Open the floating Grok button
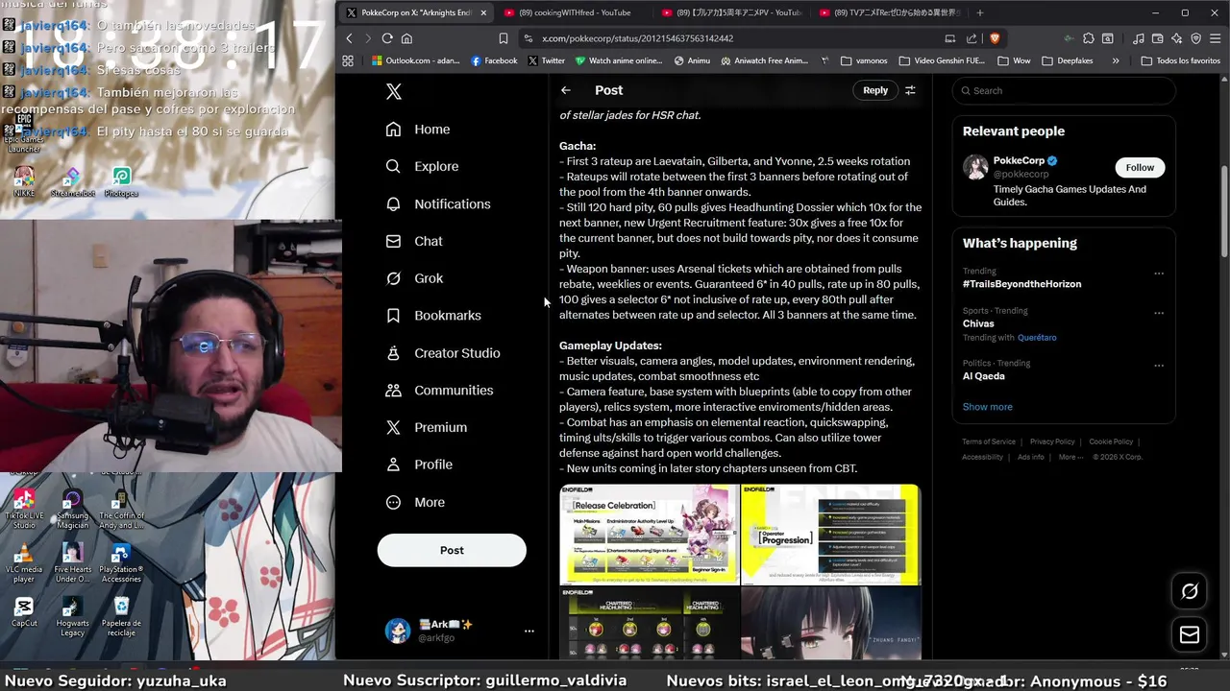Viewport: 1230px width, 691px height. (1190, 591)
